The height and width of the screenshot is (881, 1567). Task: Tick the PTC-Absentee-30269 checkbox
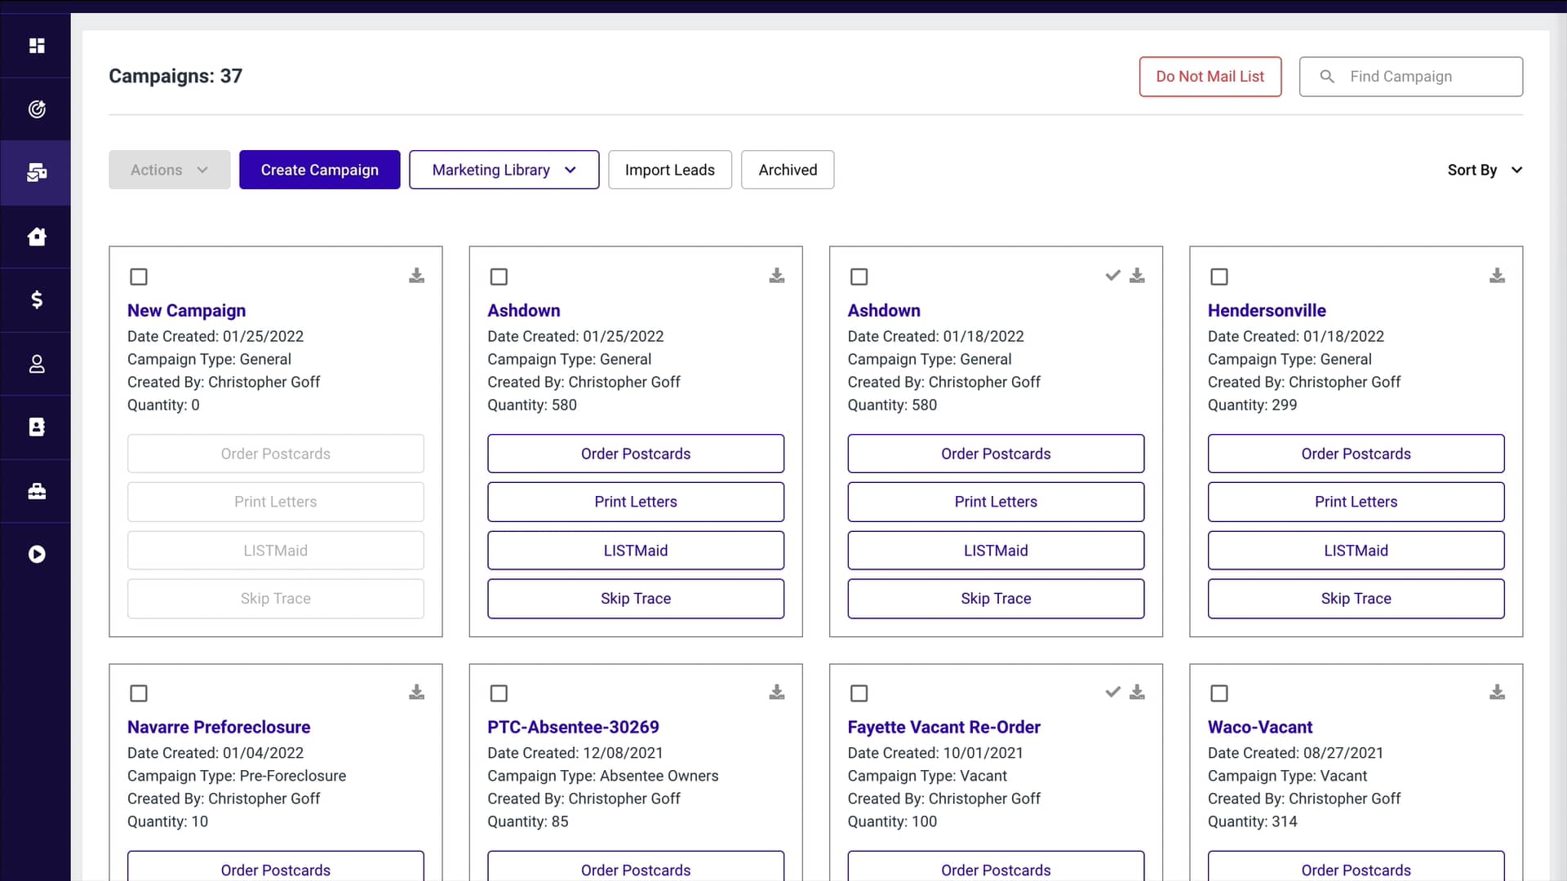pyautogui.click(x=499, y=693)
